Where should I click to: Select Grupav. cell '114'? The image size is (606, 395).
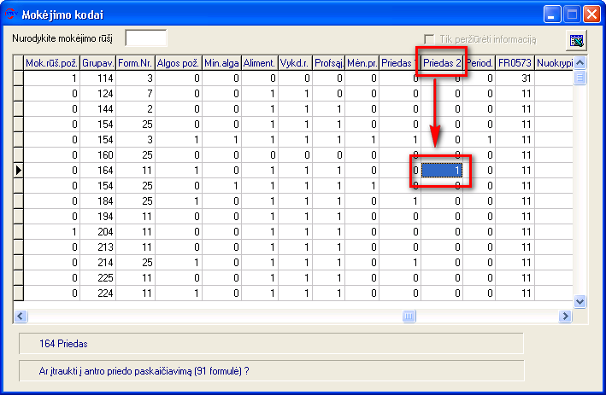click(97, 78)
